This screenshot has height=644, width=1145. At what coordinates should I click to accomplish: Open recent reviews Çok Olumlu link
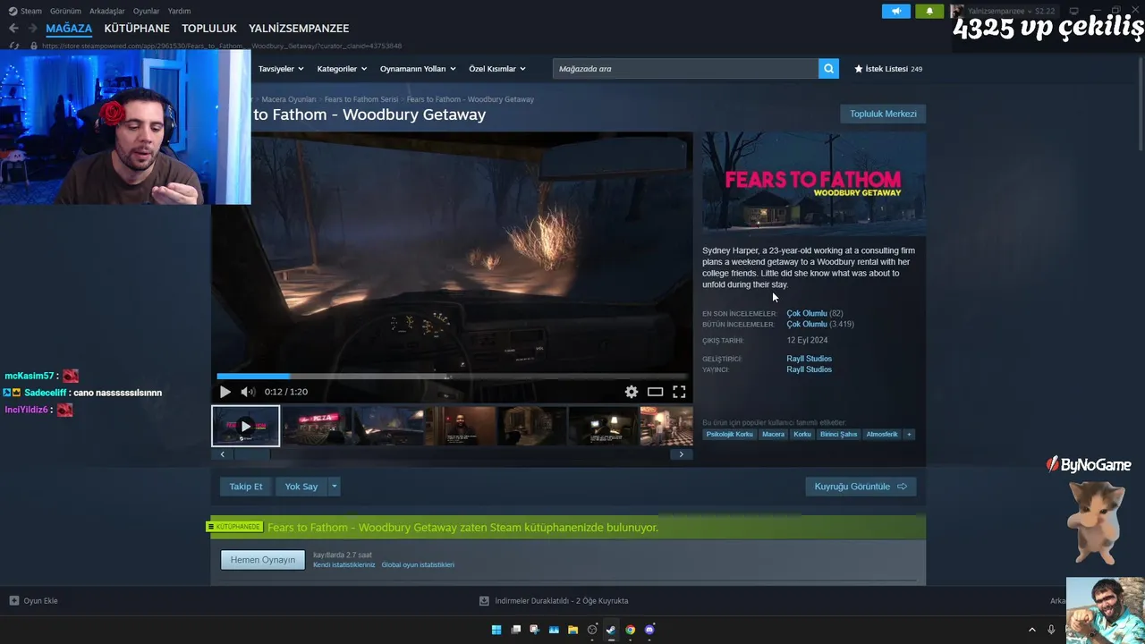tap(807, 314)
